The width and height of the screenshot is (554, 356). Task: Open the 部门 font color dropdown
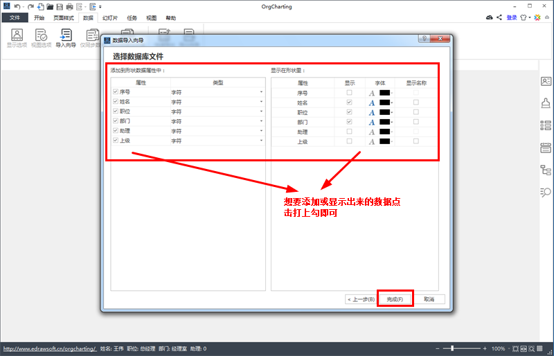392,123
